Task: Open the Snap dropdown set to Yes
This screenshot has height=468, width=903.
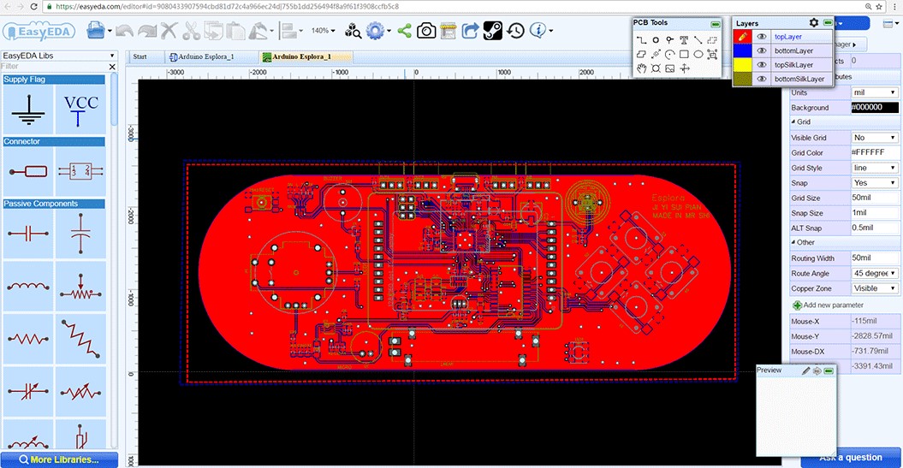Action: (x=874, y=182)
